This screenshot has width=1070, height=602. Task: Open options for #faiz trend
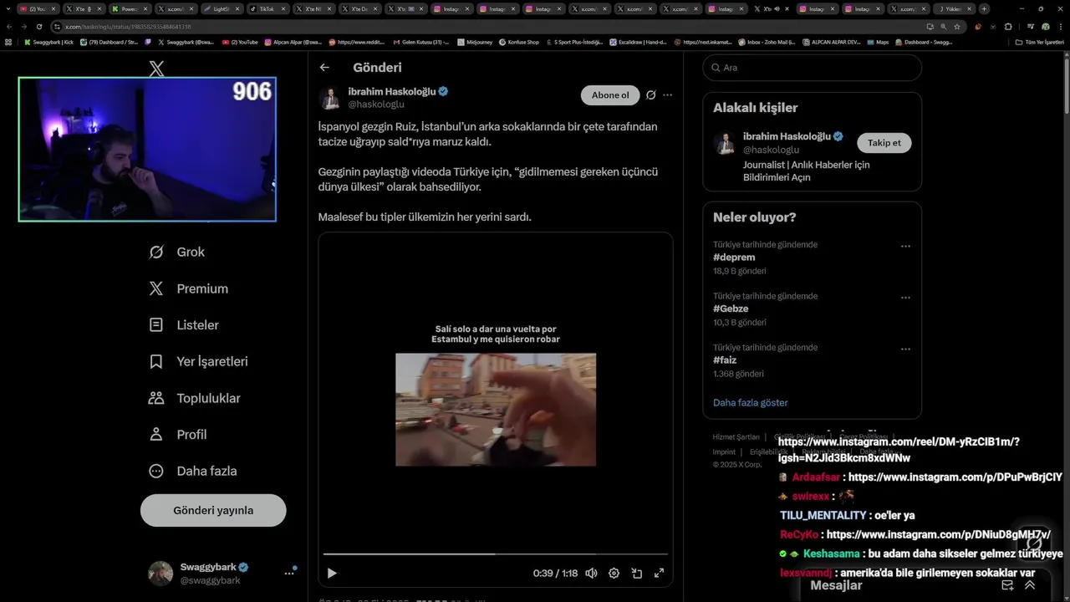[905, 349]
